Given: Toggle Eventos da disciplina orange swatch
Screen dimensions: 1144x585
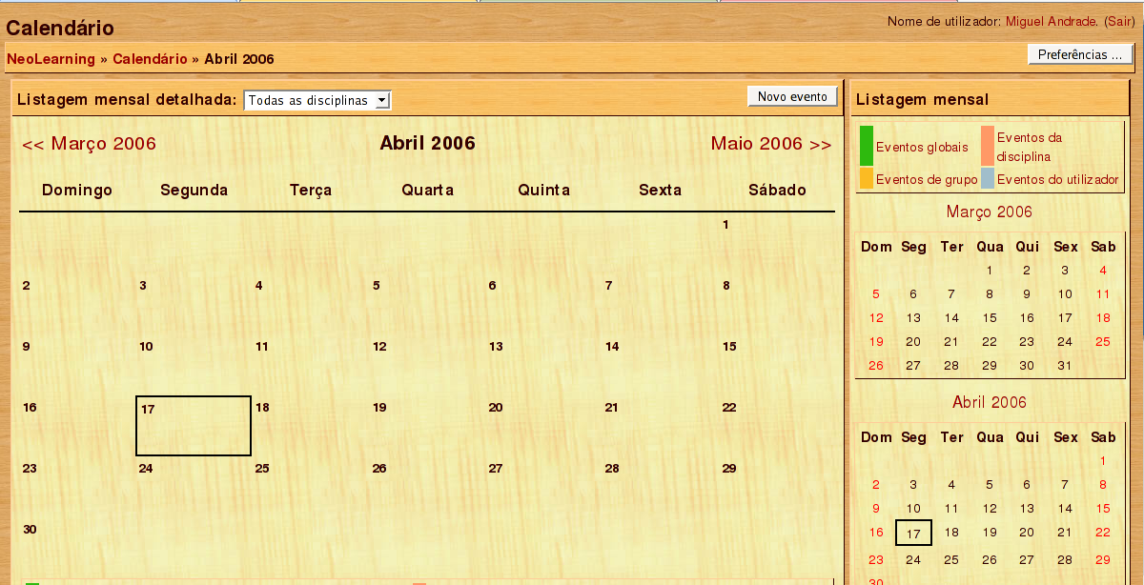Looking at the screenshot, I should point(988,146).
